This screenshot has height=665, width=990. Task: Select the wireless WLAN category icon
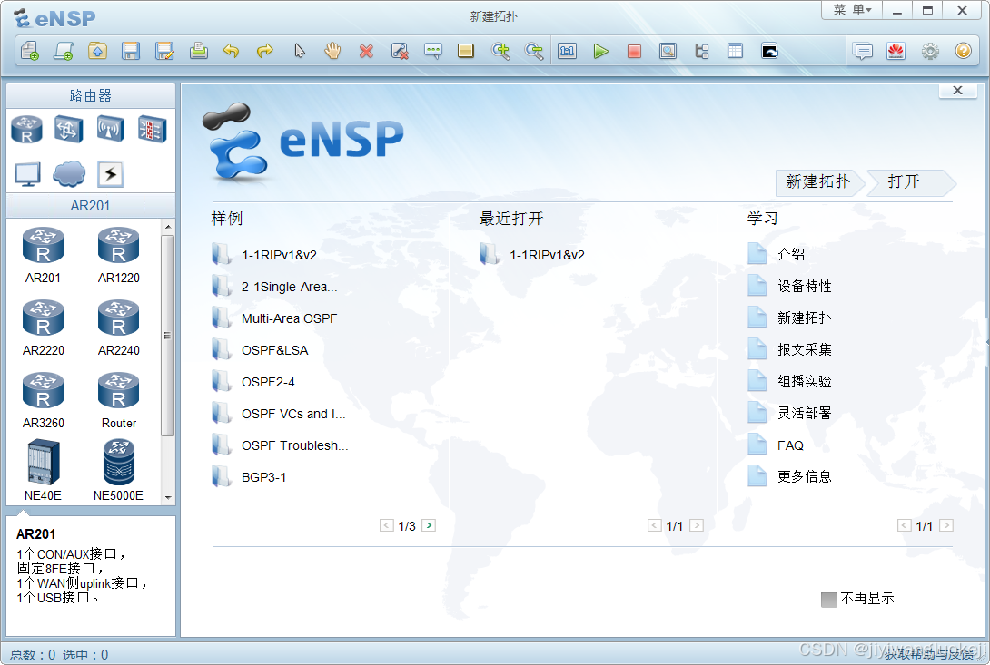pos(110,130)
